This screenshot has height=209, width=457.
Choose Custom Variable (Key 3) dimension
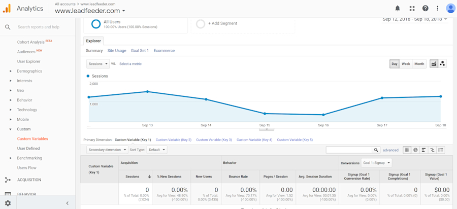(x=214, y=140)
